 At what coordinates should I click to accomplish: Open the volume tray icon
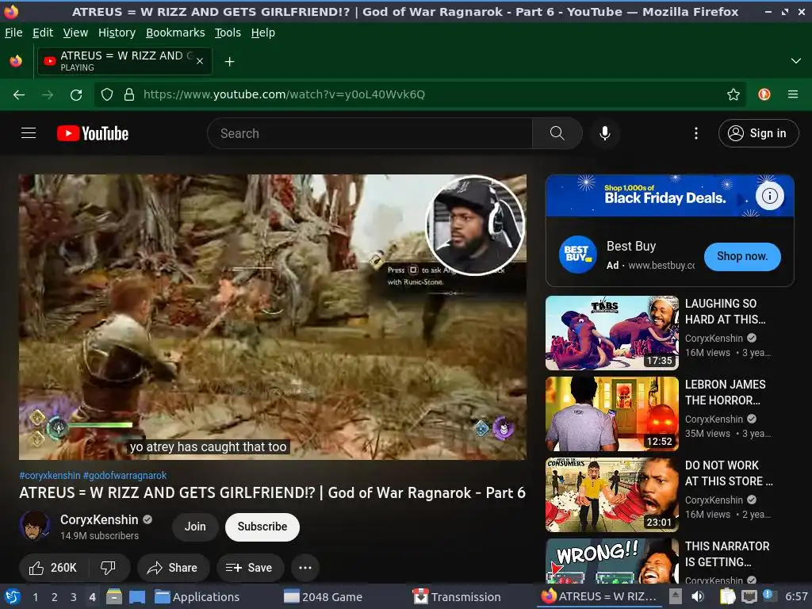[x=698, y=596]
